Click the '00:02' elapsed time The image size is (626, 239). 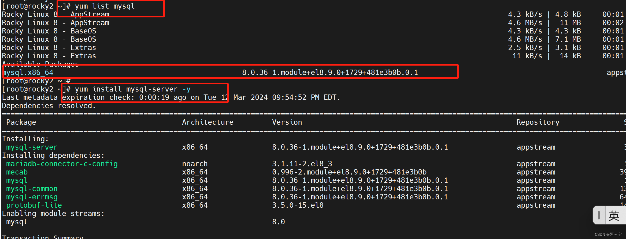(613, 23)
